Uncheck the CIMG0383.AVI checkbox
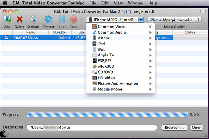This screenshot has width=209, height=139. click(6, 38)
